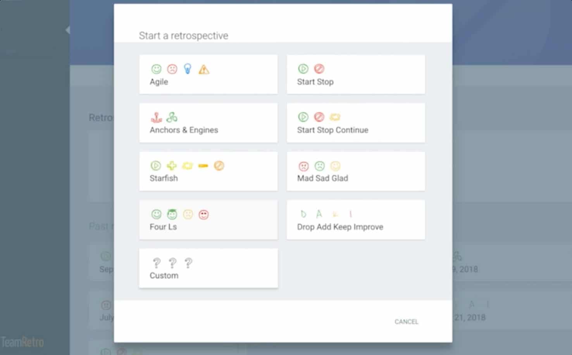The image size is (572, 355).
Task: Click the yellow warning triangle in Agile
Action: (204, 69)
